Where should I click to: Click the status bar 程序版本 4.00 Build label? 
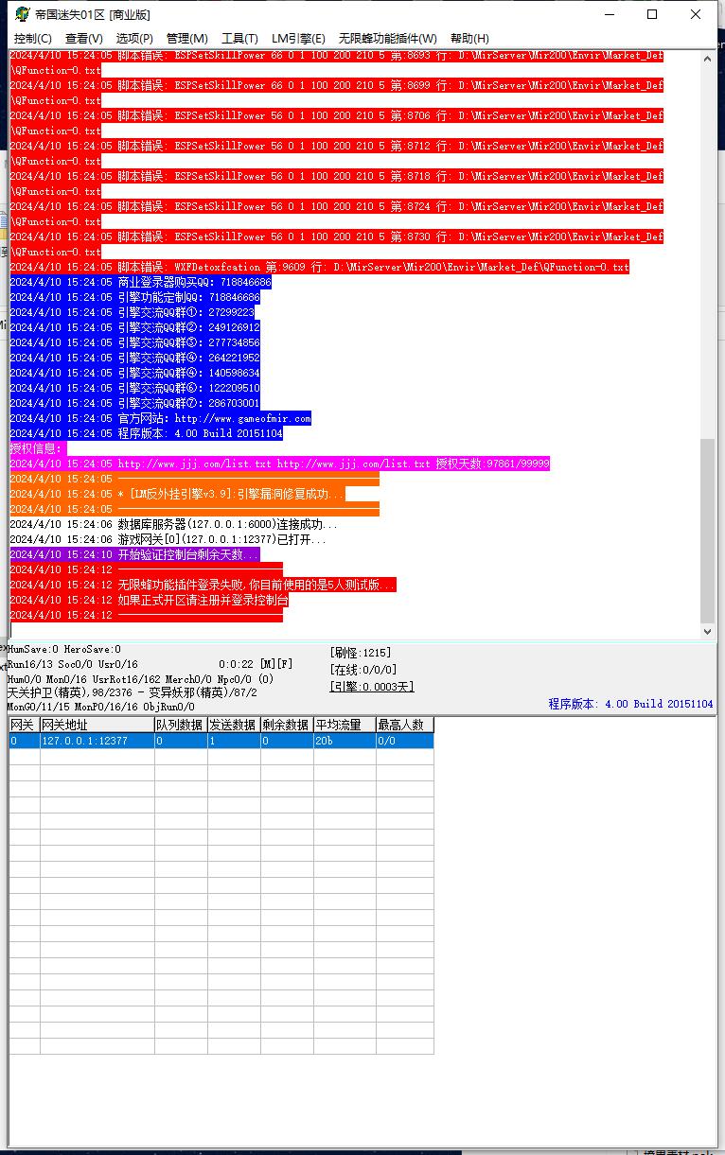(630, 704)
